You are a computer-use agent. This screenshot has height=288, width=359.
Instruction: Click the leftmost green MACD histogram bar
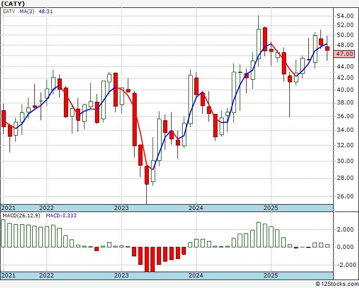click(x=3, y=233)
